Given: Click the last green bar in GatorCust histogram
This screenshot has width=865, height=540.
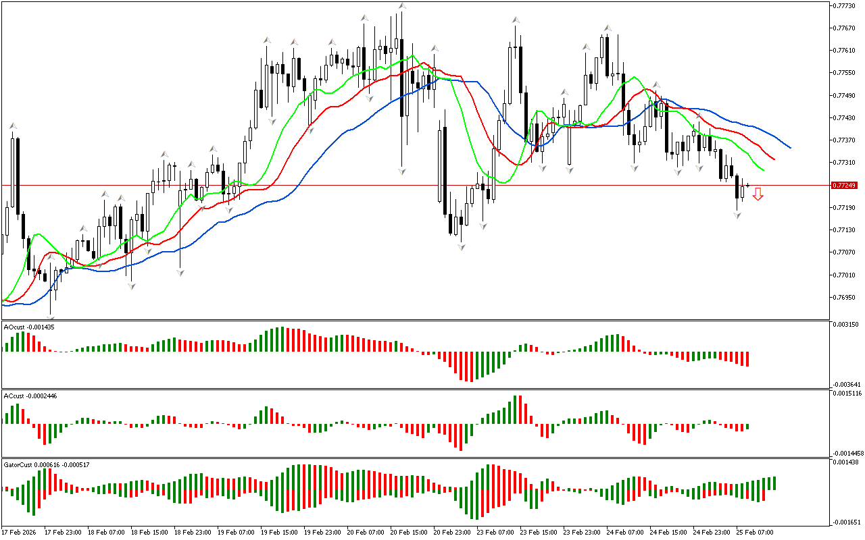Looking at the screenshot, I should coord(774,483).
